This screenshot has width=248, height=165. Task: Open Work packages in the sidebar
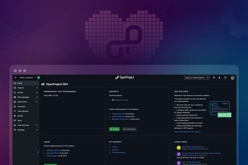(x=26, y=97)
